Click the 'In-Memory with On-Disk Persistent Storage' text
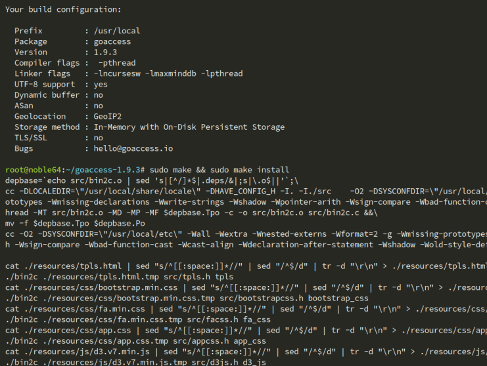 point(189,127)
